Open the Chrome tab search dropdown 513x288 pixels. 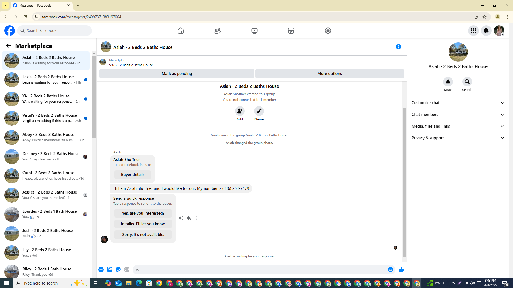tap(5, 5)
